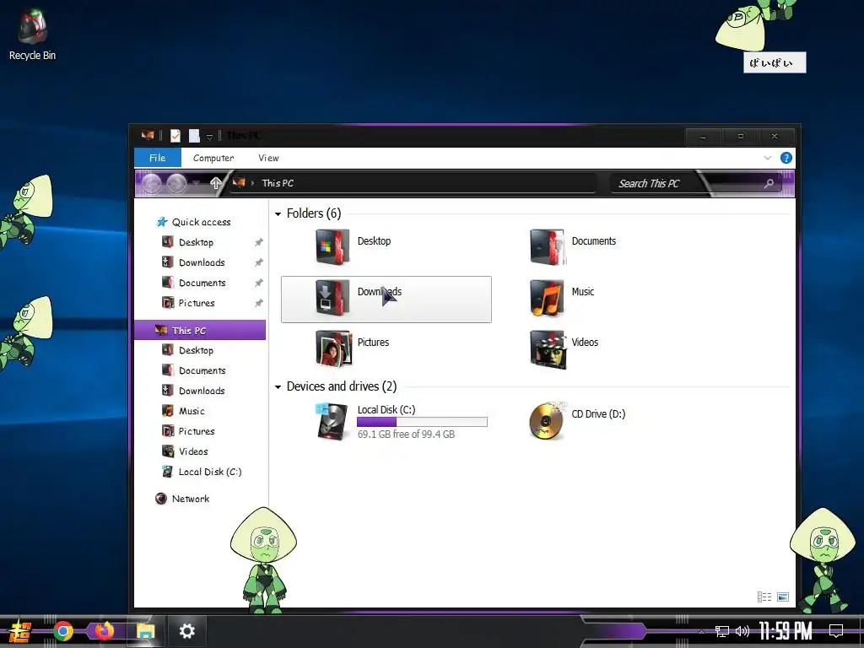The image size is (864, 648).
Task: Collapse Devices and drives (2) group
Action: click(x=278, y=386)
